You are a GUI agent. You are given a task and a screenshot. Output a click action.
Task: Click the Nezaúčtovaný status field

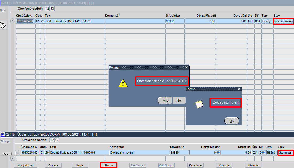[284, 21]
